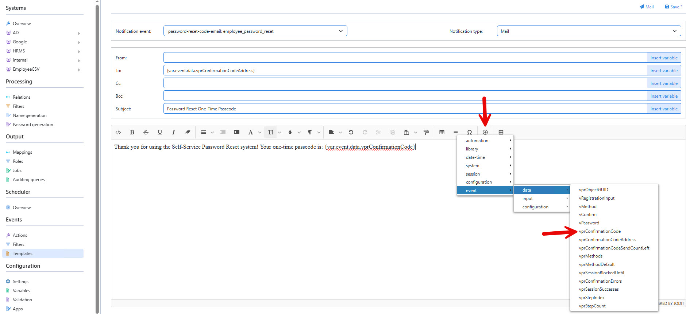
Task: Click into the From input field
Action: (405, 58)
